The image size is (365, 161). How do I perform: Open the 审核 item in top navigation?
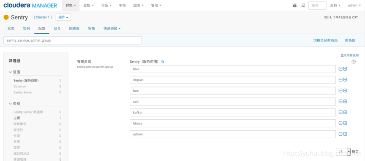pyautogui.click(x=122, y=5)
